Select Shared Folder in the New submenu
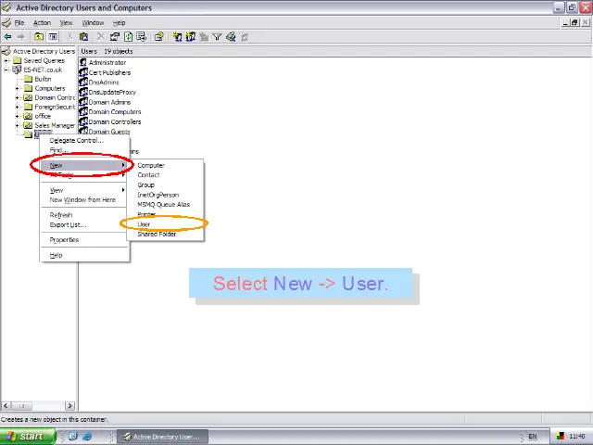This screenshot has width=593, height=445. [x=165, y=234]
